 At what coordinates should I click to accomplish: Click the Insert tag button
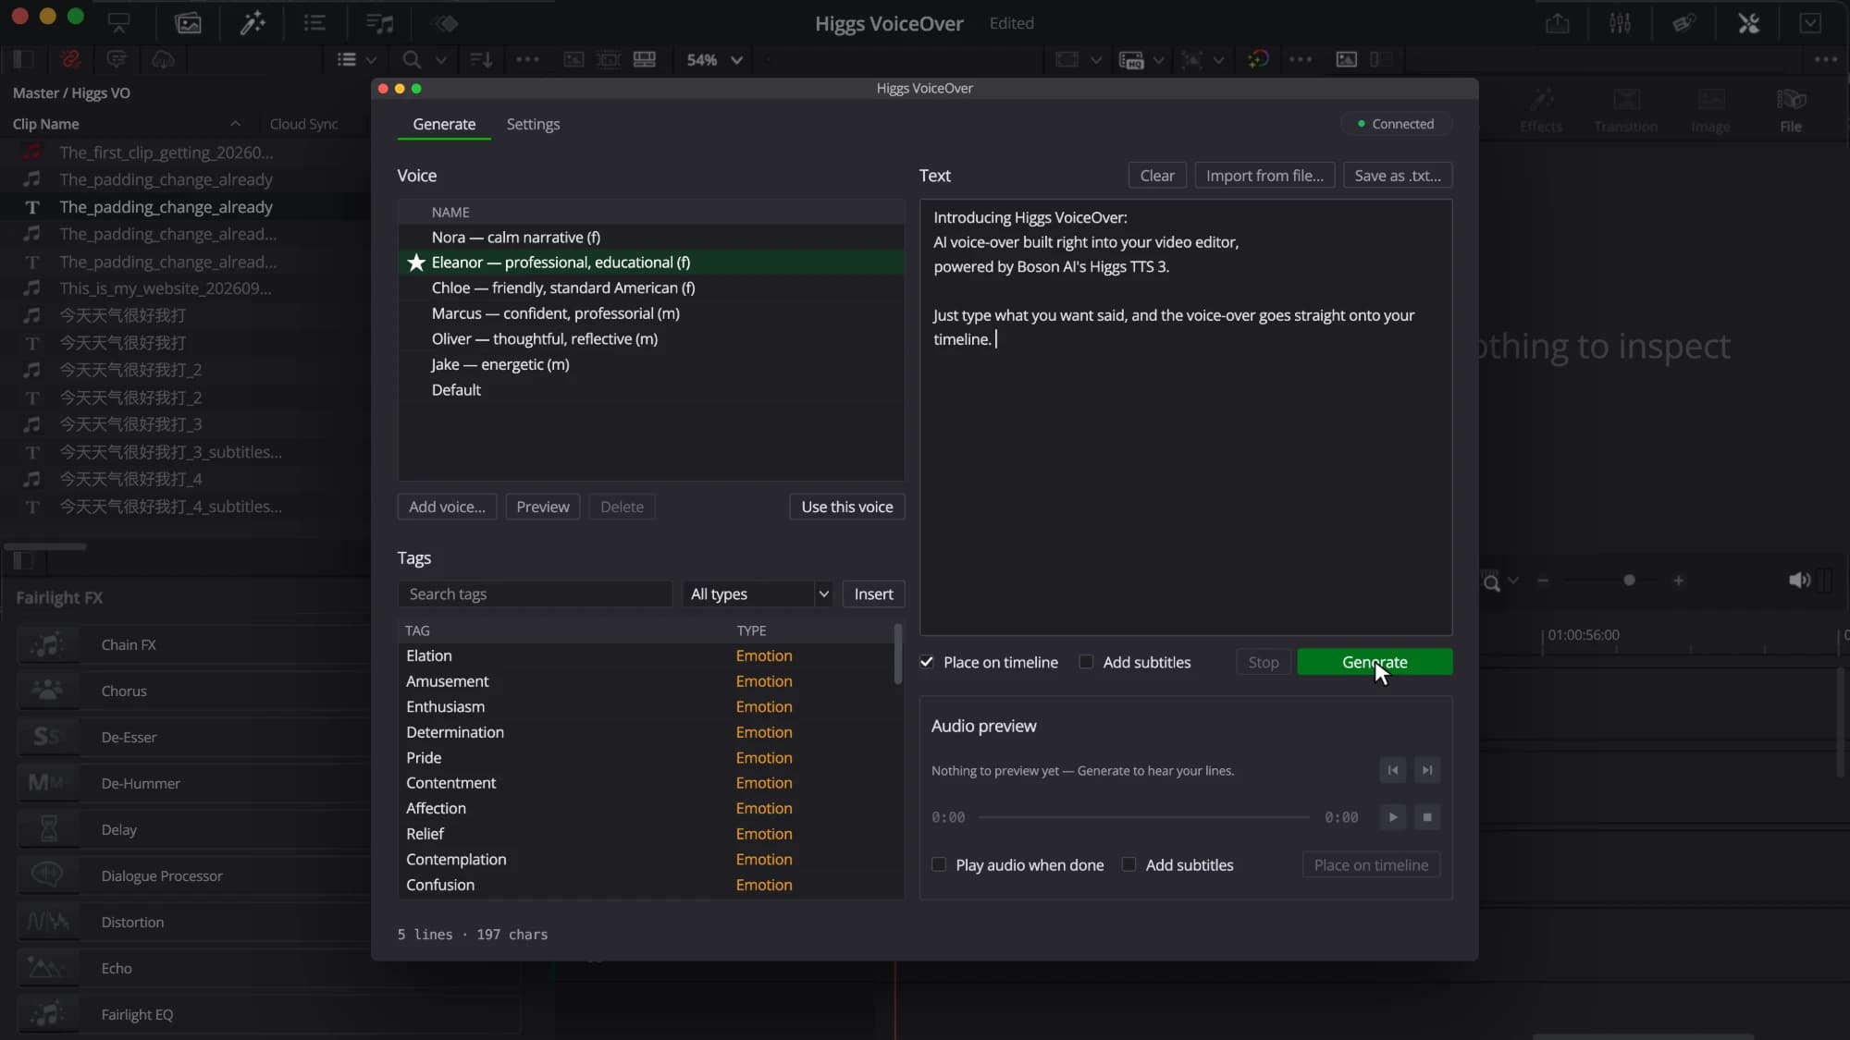(x=873, y=593)
